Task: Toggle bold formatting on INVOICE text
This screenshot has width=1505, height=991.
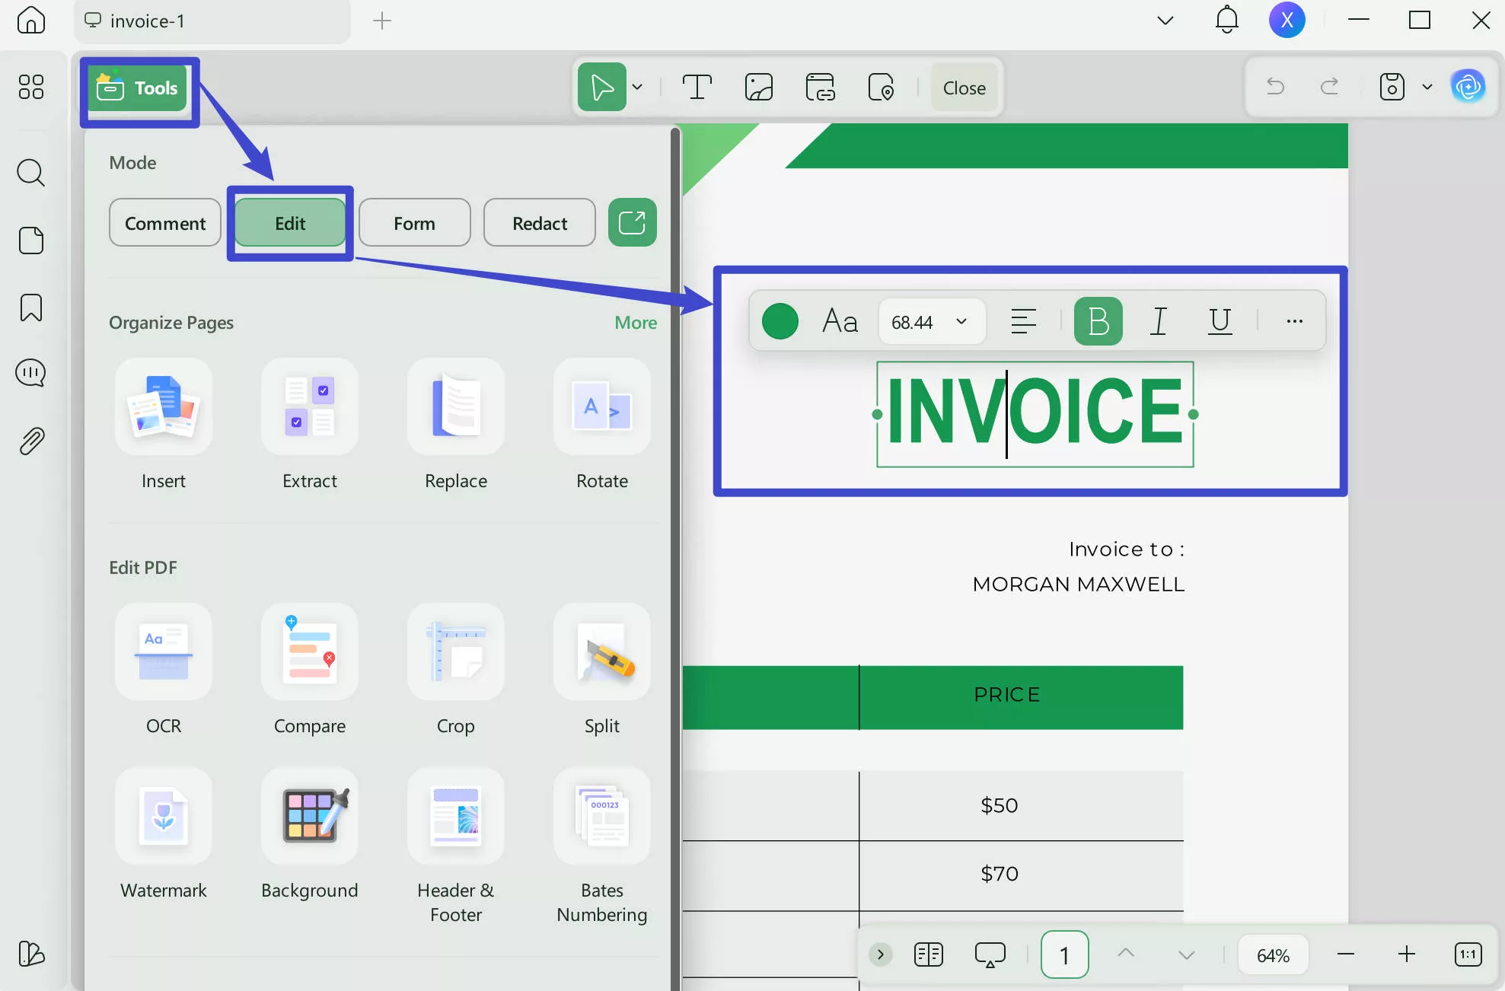Action: click(1097, 320)
